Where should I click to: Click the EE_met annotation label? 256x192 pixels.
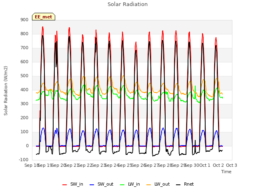tap(44, 17)
